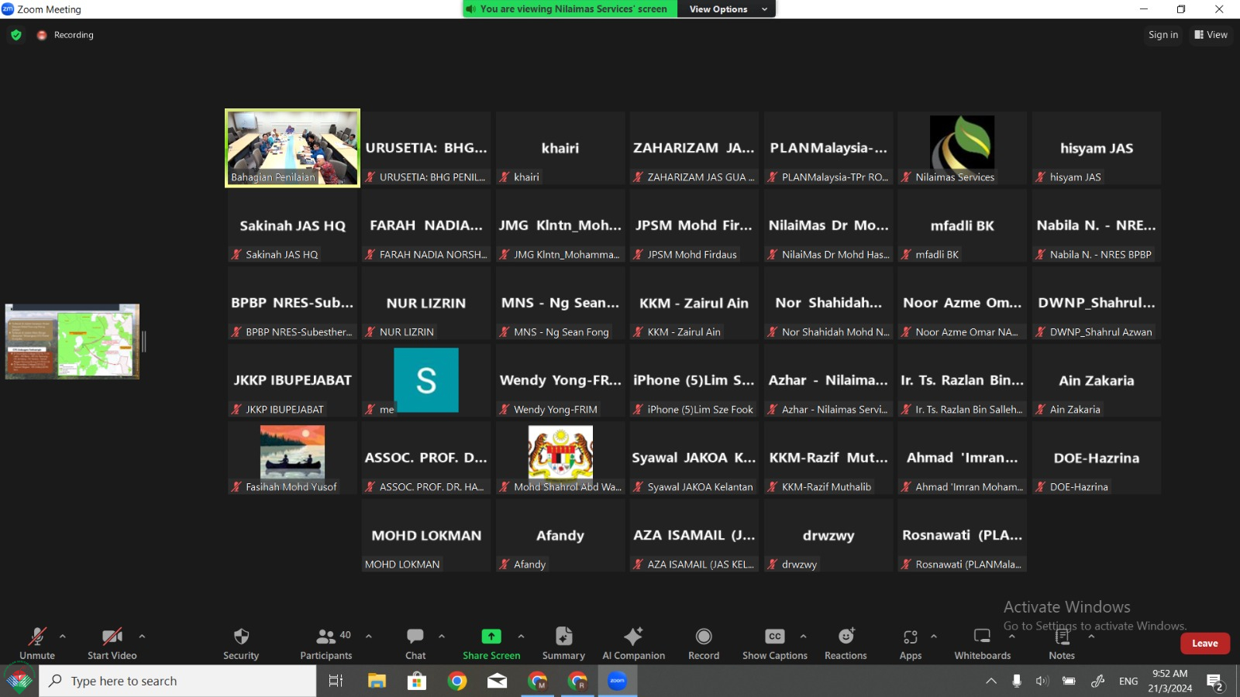The image size is (1240, 697).
Task: Expand the Participants options arrow
Action: click(x=369, y=637)
